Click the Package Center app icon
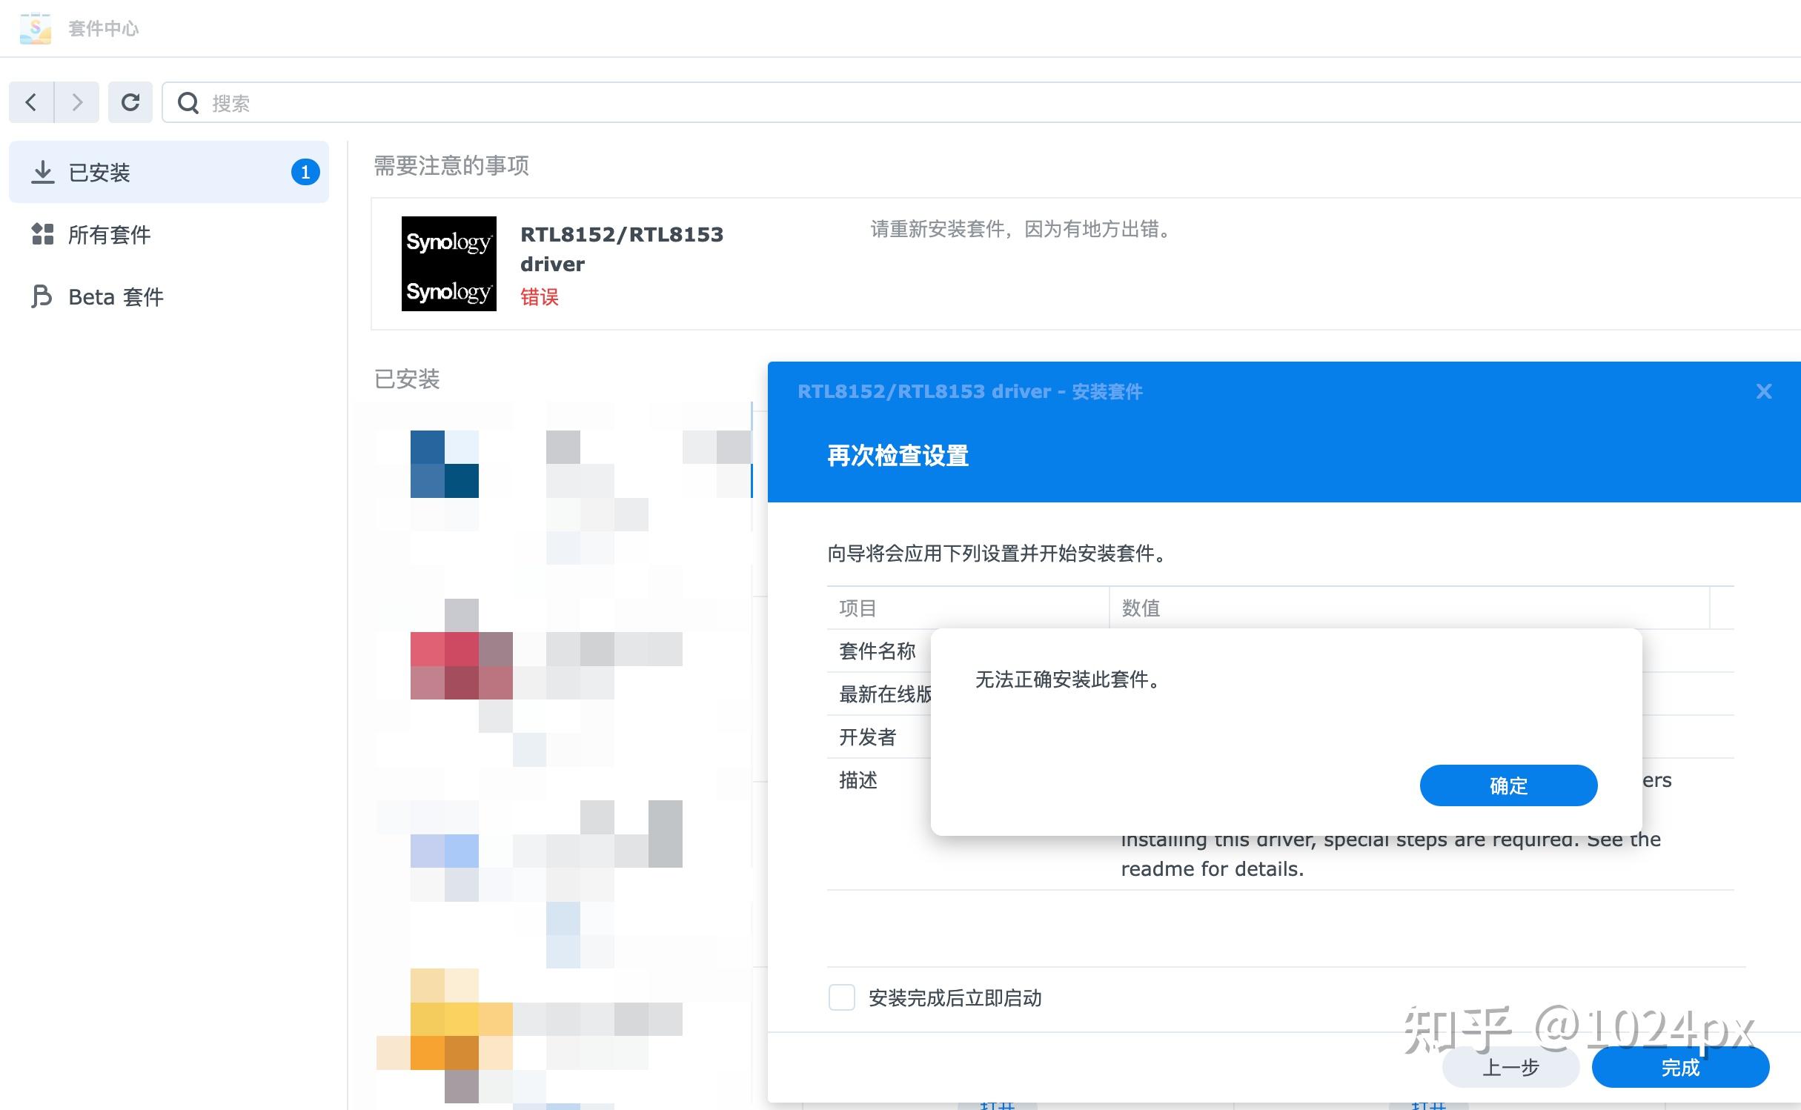1801x1110 pixels. point(35,28)
